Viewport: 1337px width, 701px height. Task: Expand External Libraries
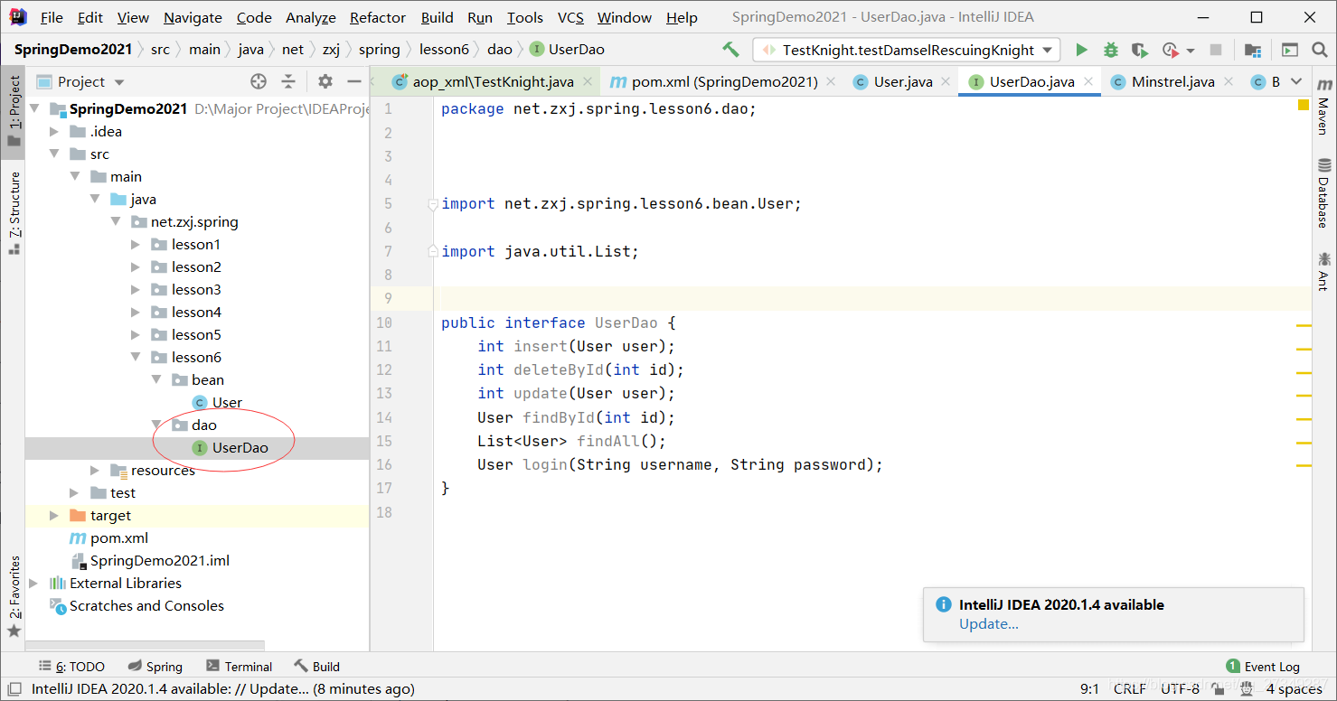pos(34,584)
